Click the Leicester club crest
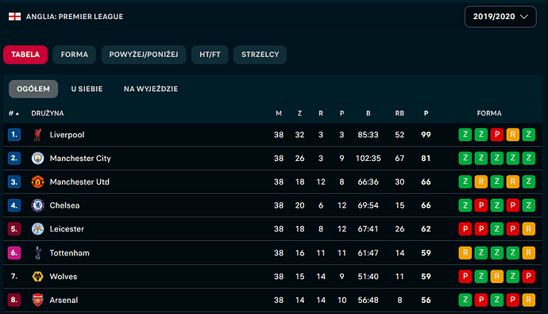The height and width of the screenshot is (314, 548). (38, 229)
